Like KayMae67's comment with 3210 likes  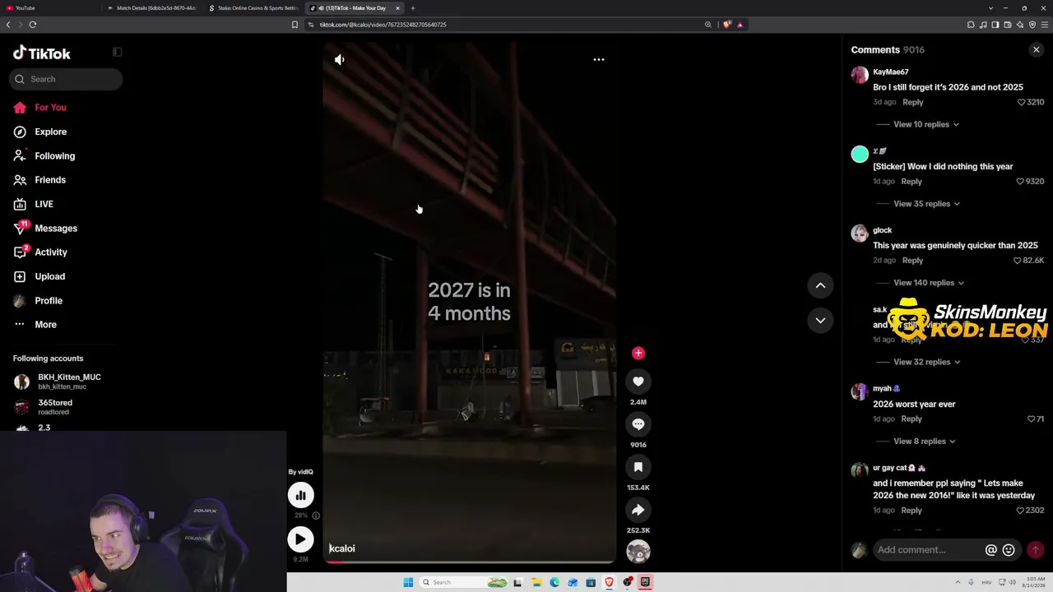[x=1021, y=103]
